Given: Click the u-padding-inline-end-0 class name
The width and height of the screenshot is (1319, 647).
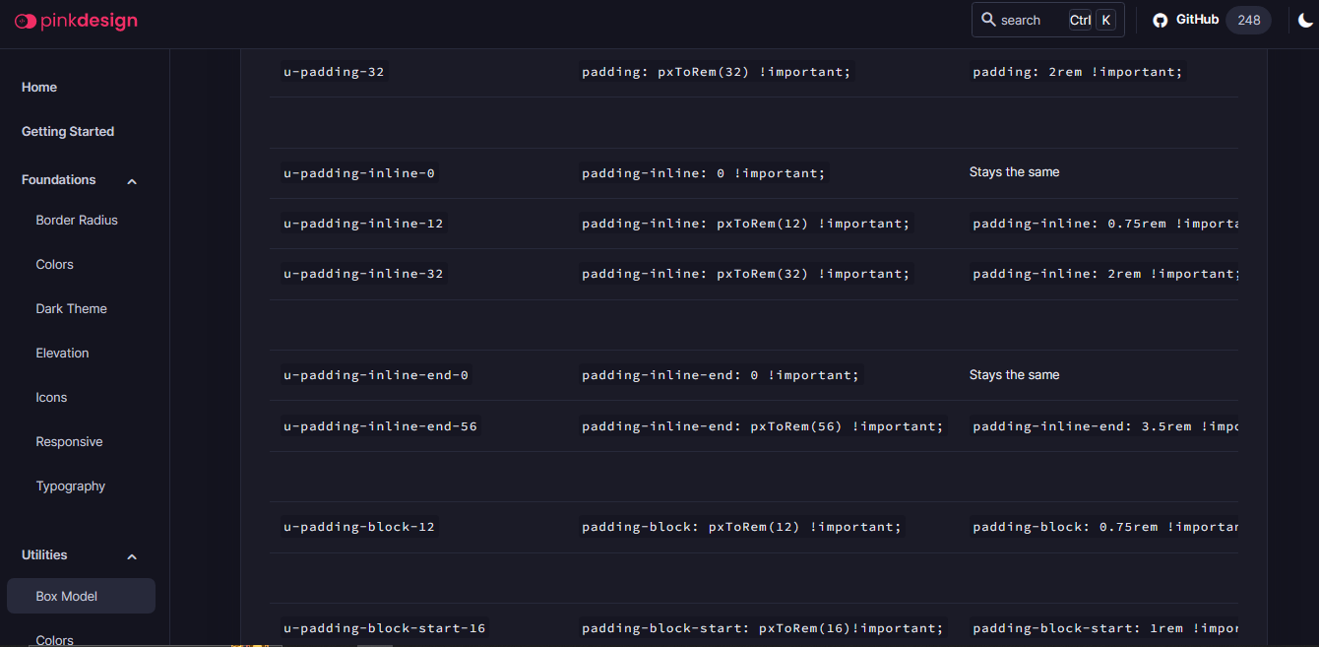Looking at the screenshot, I should [376, 375].
